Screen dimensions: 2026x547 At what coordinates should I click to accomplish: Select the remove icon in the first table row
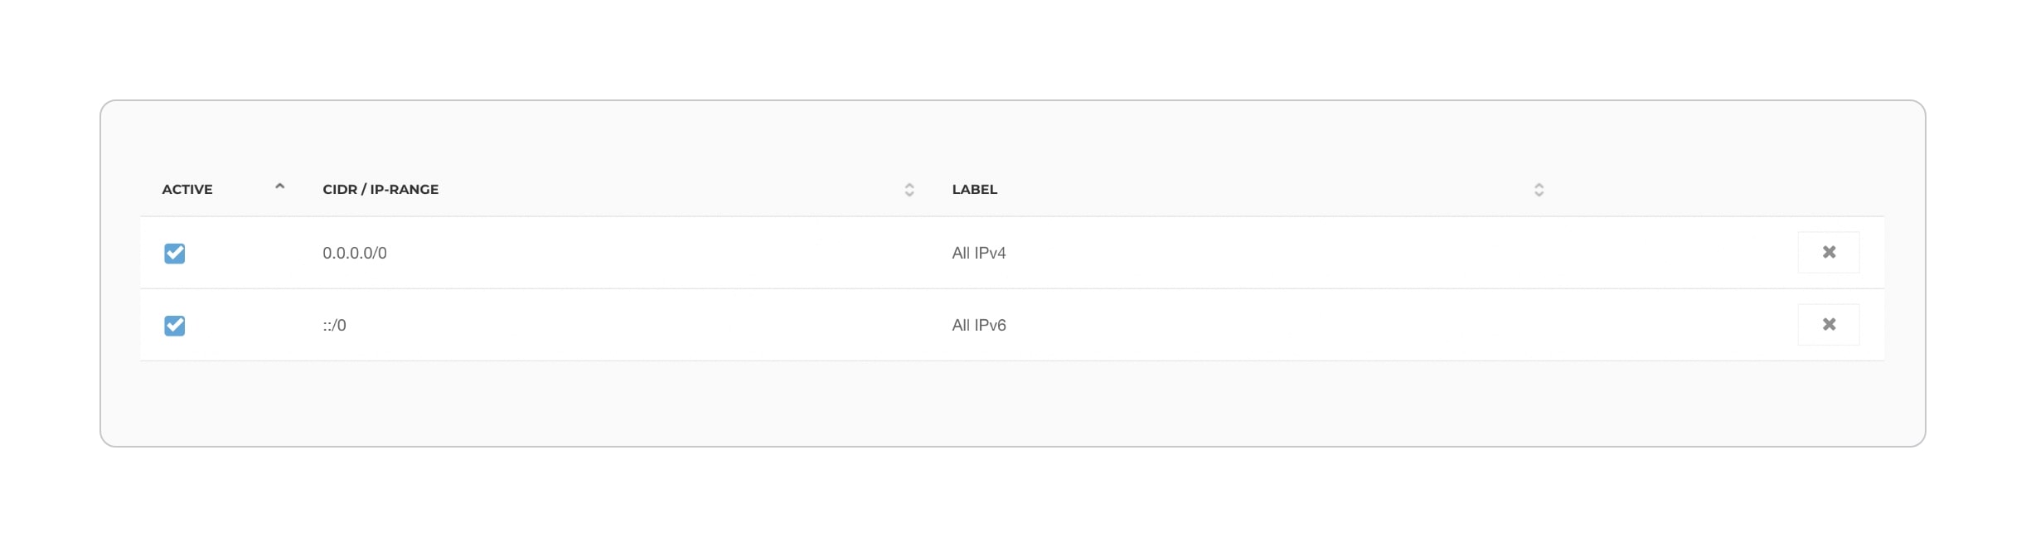pos(1829,253)
